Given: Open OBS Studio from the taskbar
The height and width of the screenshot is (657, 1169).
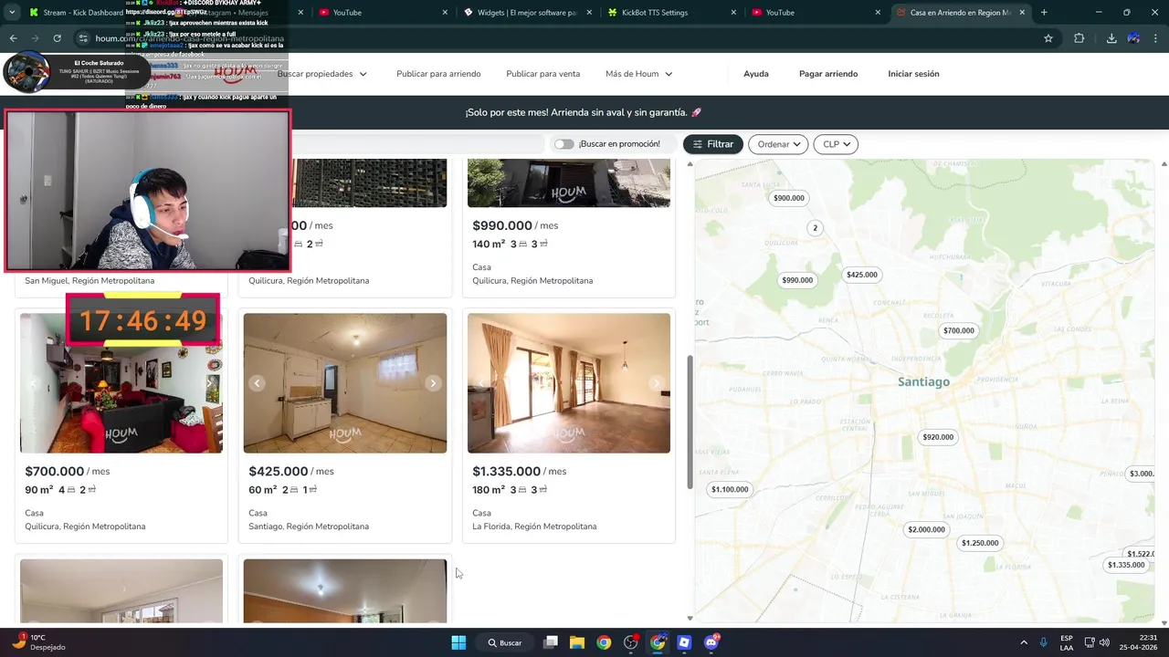Looking at the screenshot, I should [631, 642].
